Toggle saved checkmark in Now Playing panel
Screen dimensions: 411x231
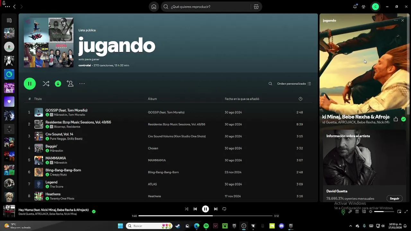pyautogui.click(x=403, y=119)
